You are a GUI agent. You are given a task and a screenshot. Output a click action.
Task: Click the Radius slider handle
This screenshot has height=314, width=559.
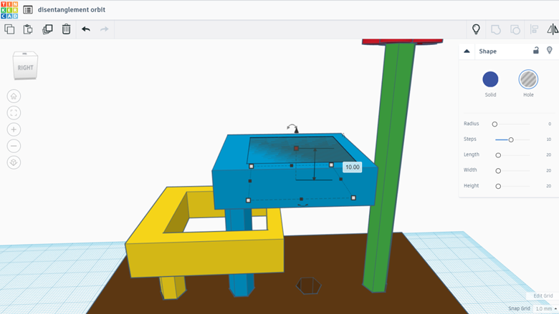[494, 124]
